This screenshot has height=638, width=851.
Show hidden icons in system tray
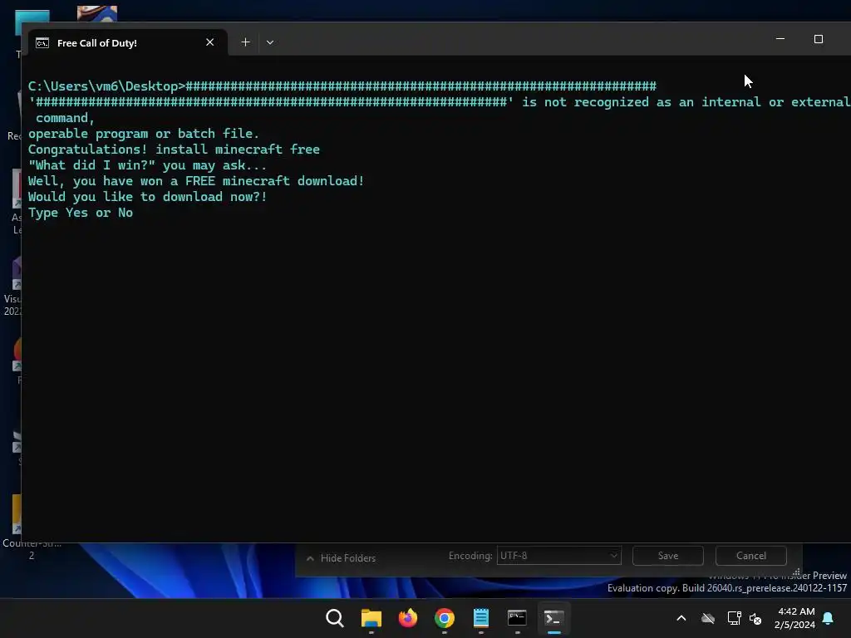point(681,618)
